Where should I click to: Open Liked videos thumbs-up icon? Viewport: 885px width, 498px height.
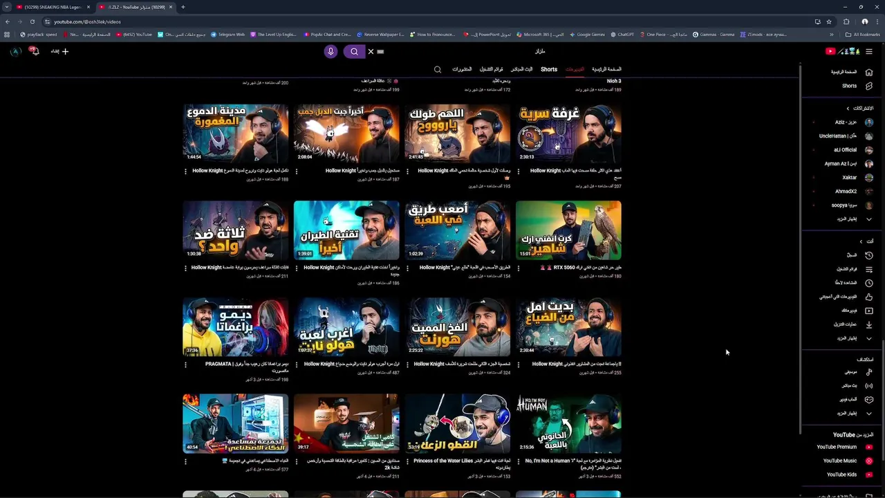tap(869, 297)
